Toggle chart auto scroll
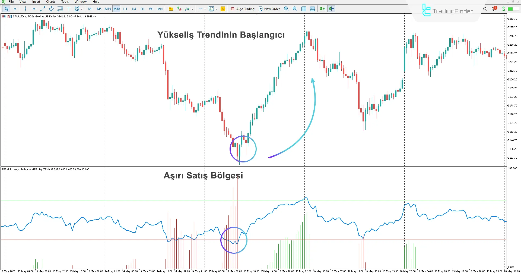Viewport: 521px width, 273px height. [x=322, y=9]
